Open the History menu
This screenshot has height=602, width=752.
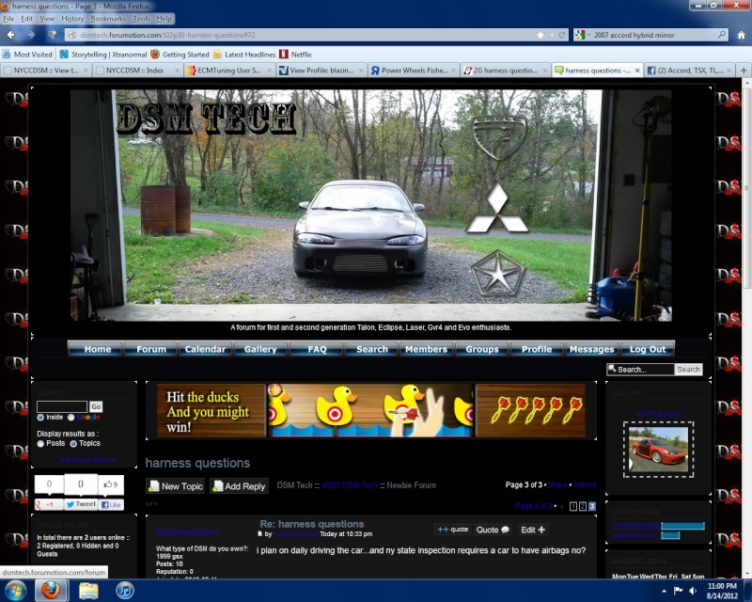[x=72, y=19]
